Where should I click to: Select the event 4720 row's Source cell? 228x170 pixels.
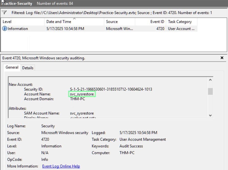pyautogui.click(x=119, y=29)
